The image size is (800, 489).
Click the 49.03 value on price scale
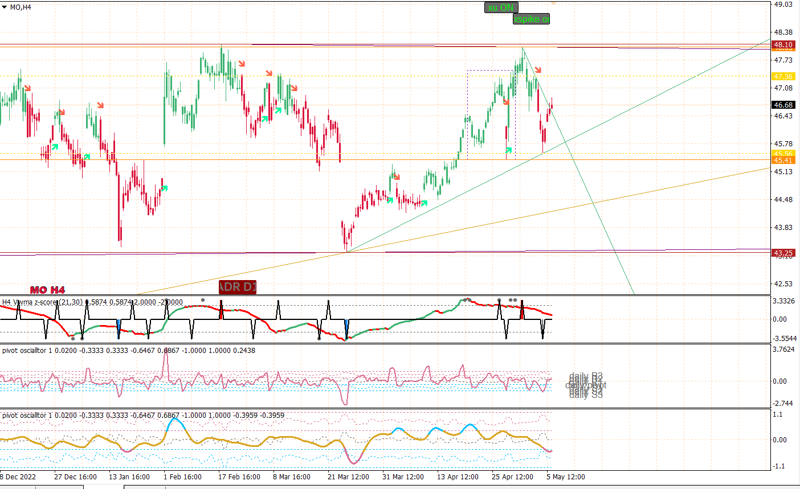click(x=783, y=4)
